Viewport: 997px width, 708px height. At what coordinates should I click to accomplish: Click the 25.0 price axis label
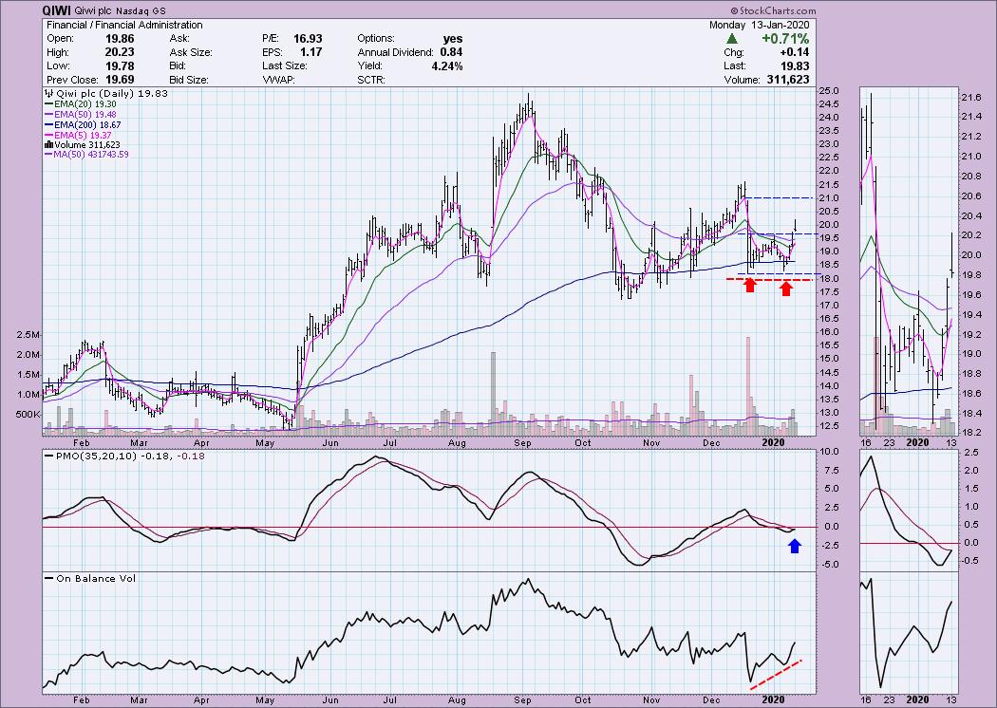click(829, 91)
